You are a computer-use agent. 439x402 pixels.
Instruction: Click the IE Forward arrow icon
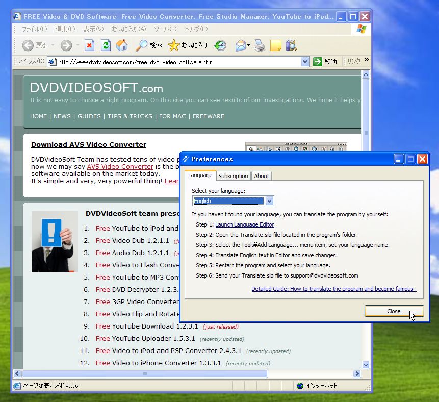pyautogui.click(x=66, y=45)
